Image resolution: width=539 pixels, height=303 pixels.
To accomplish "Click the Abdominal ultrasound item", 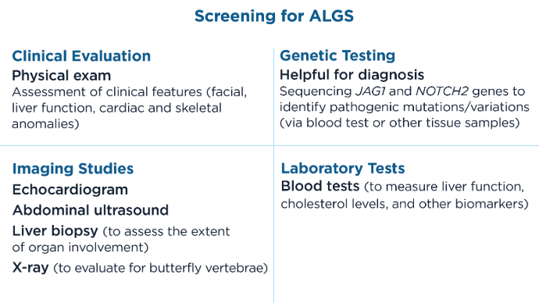I will pyautogui.click(x=91, y=210).
